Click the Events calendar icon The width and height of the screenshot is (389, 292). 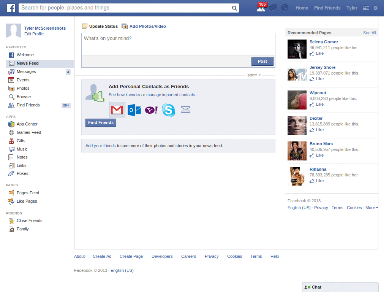11,80
